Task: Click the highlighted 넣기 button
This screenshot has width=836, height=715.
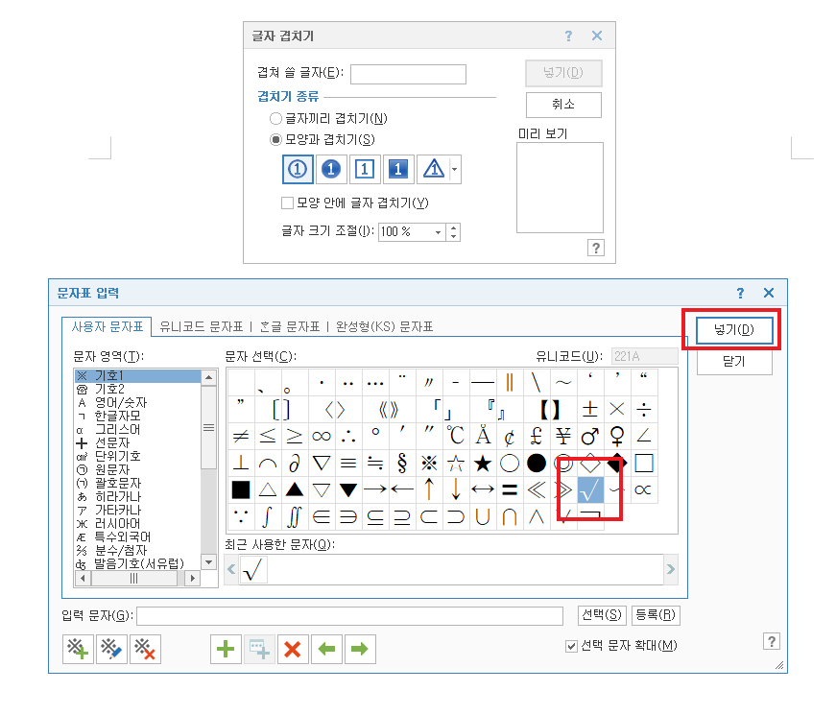Action: pos(732,330)
